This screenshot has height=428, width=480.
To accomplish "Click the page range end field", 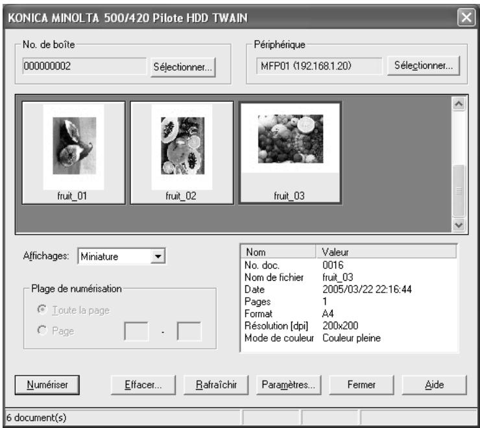I will pos(189,331).
